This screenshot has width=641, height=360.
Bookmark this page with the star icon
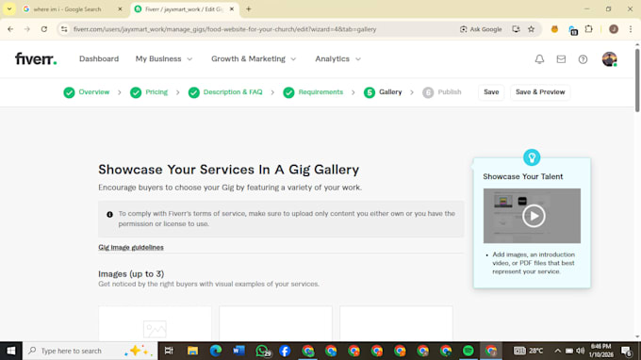coord(531,29)
